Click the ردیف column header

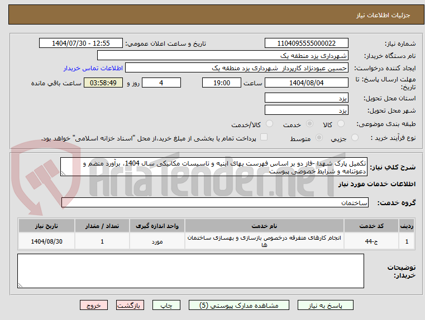point(407,226)
